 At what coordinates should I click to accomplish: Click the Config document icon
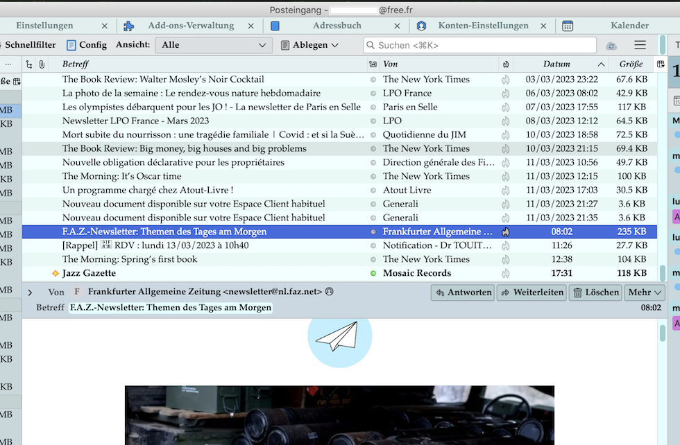[71, 45]
